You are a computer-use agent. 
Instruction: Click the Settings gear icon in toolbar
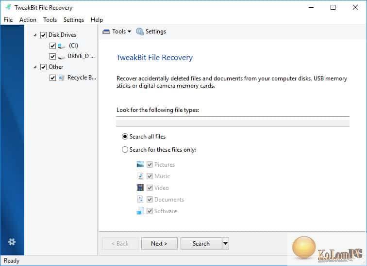[x=140, y=31]
